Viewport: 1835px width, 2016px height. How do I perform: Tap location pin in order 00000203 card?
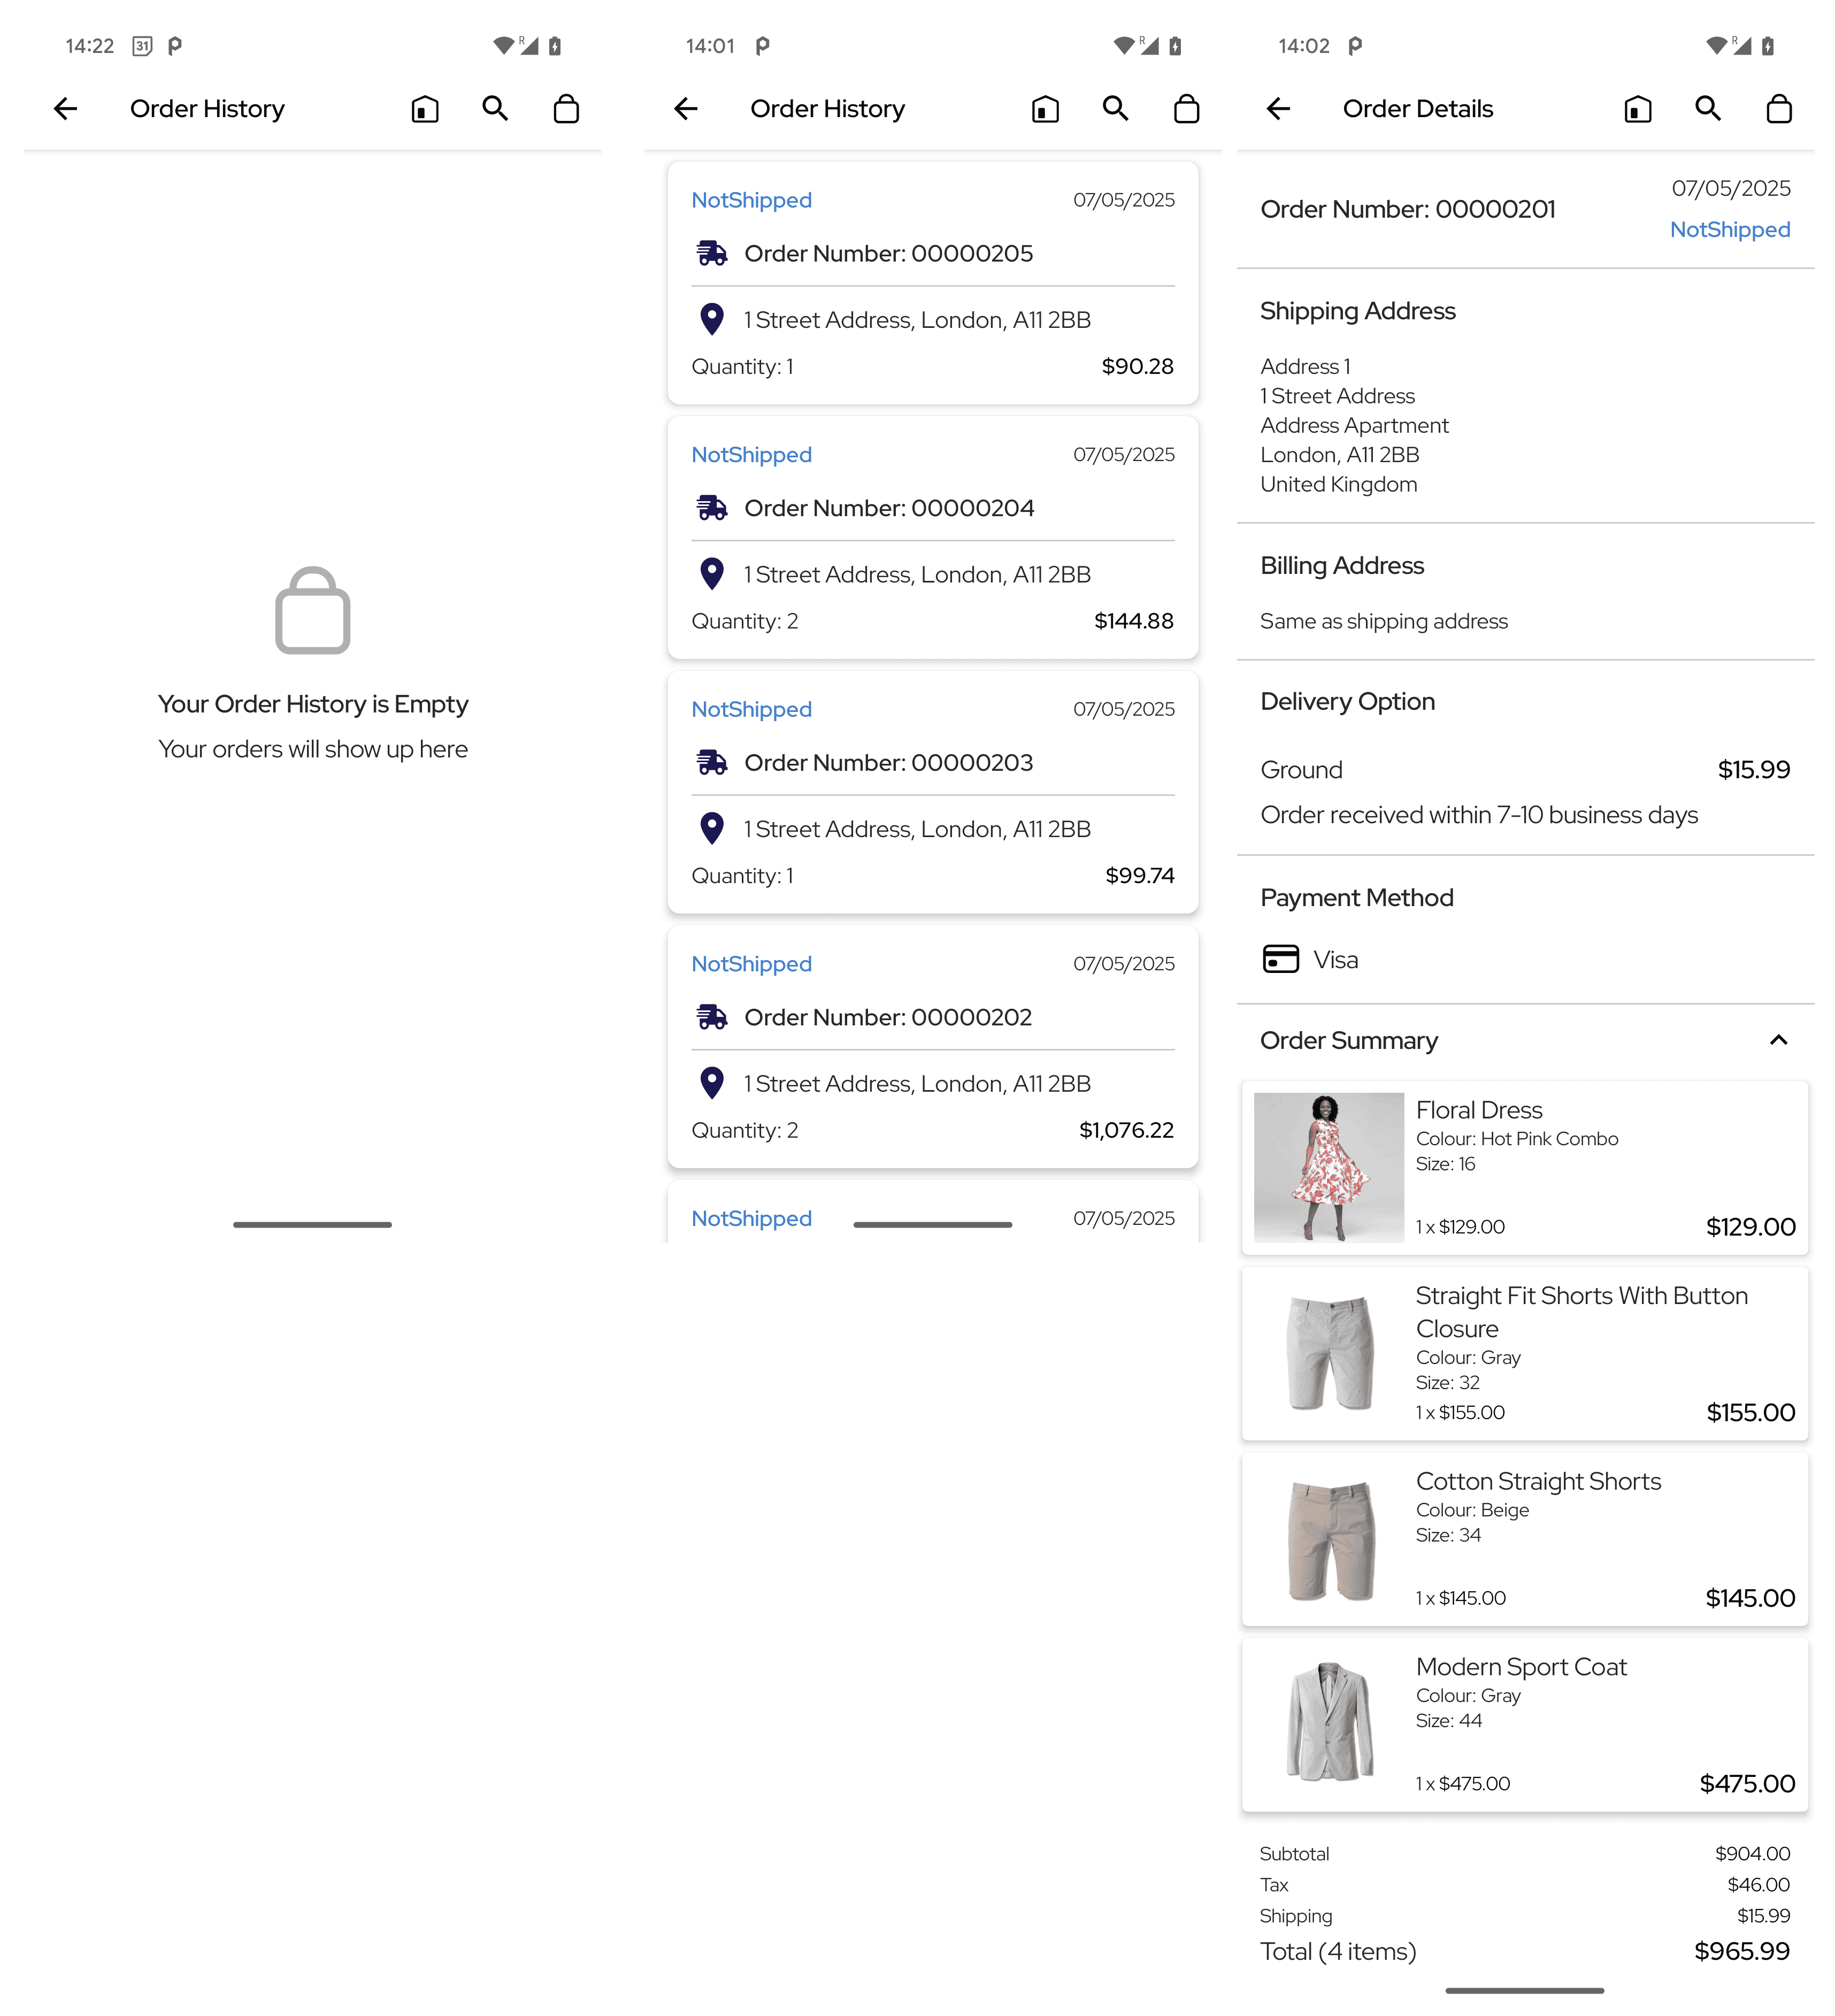pos(712,829)
